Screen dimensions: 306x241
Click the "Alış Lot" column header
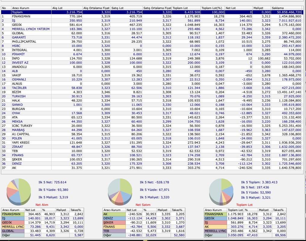pyautogui.click(x=67, y=8)
